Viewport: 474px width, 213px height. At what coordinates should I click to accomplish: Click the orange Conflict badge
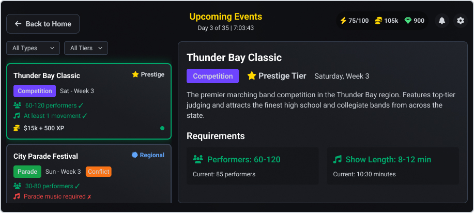(98, 172)
